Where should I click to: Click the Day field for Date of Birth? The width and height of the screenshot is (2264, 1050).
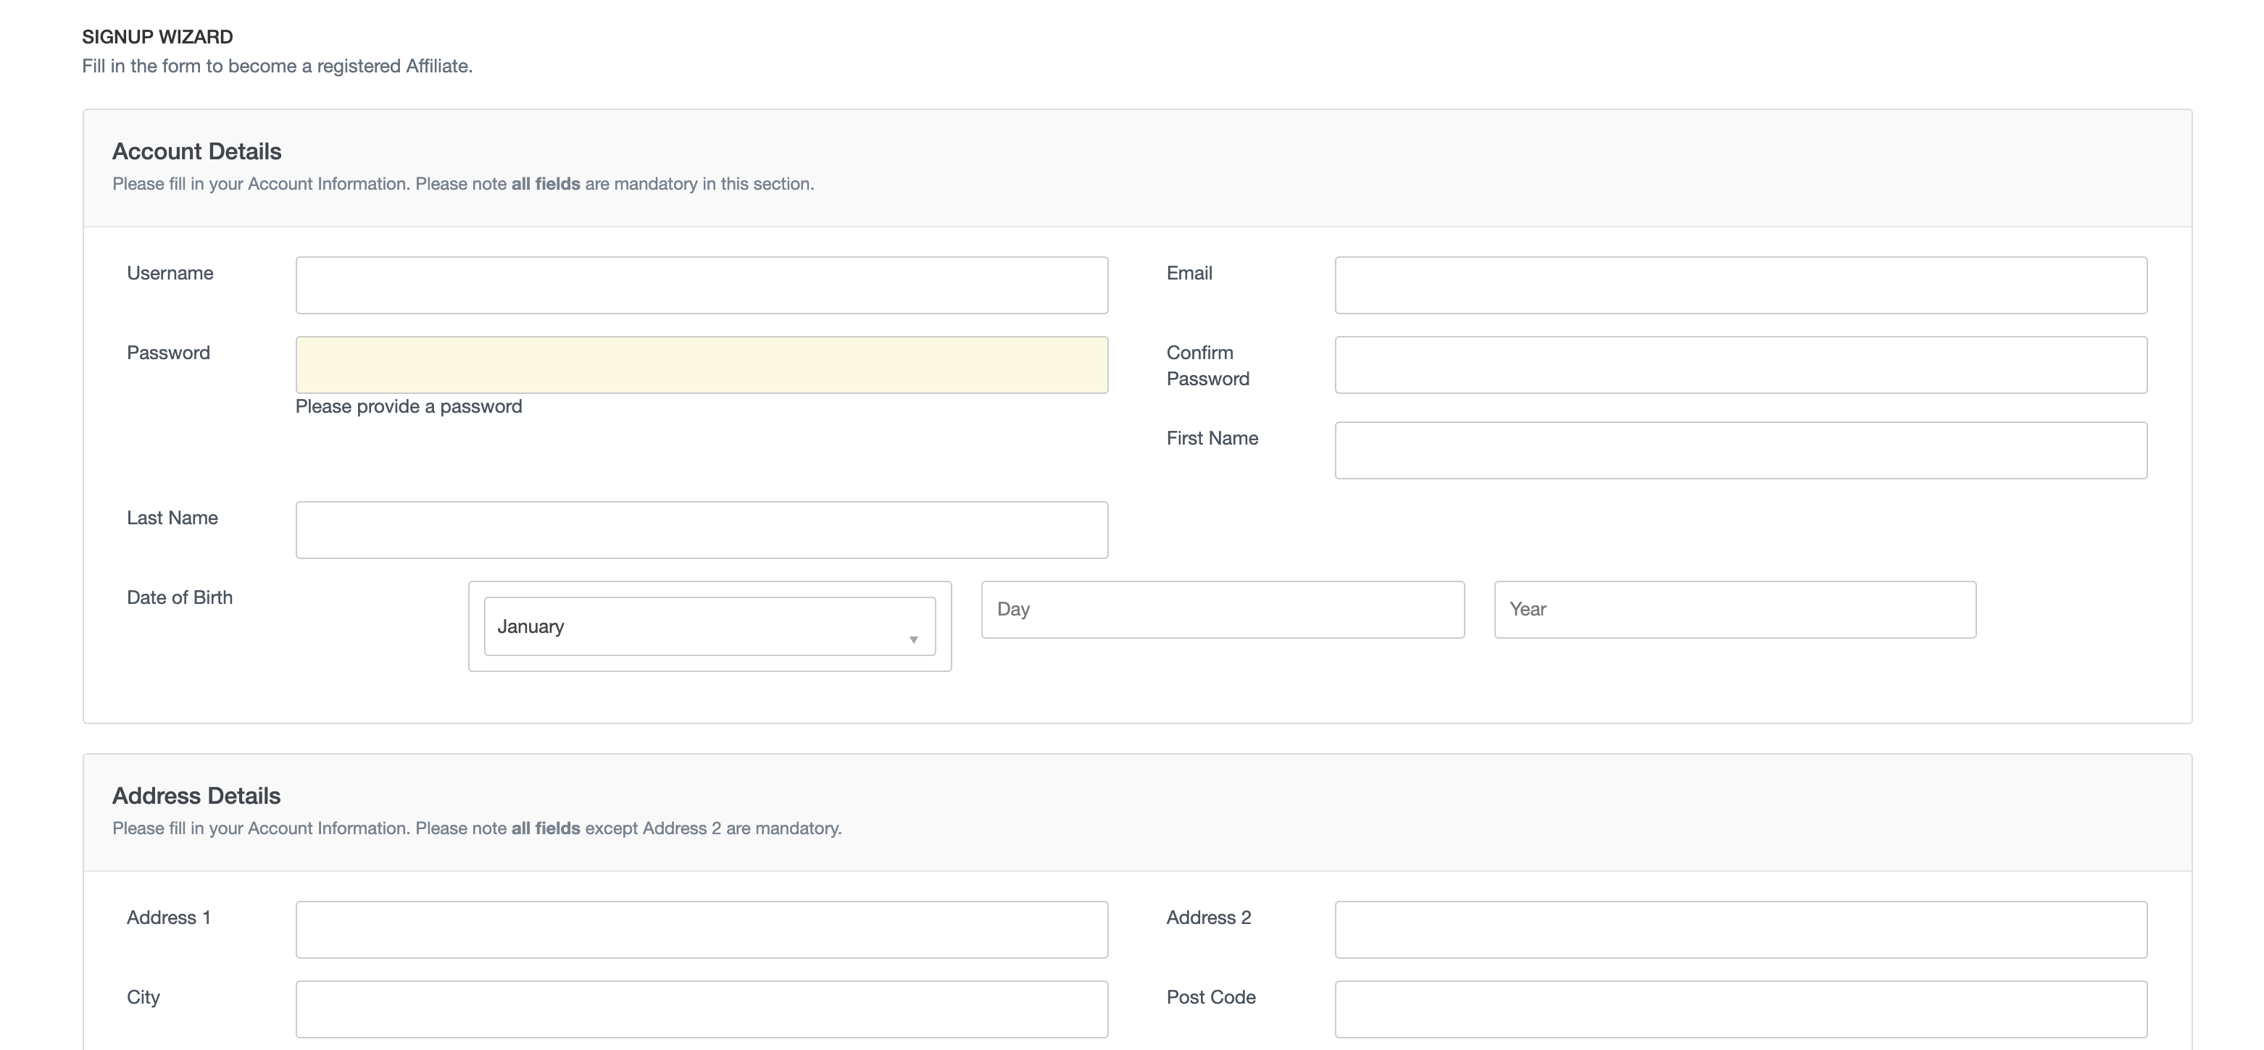[x=1222, y=608]
